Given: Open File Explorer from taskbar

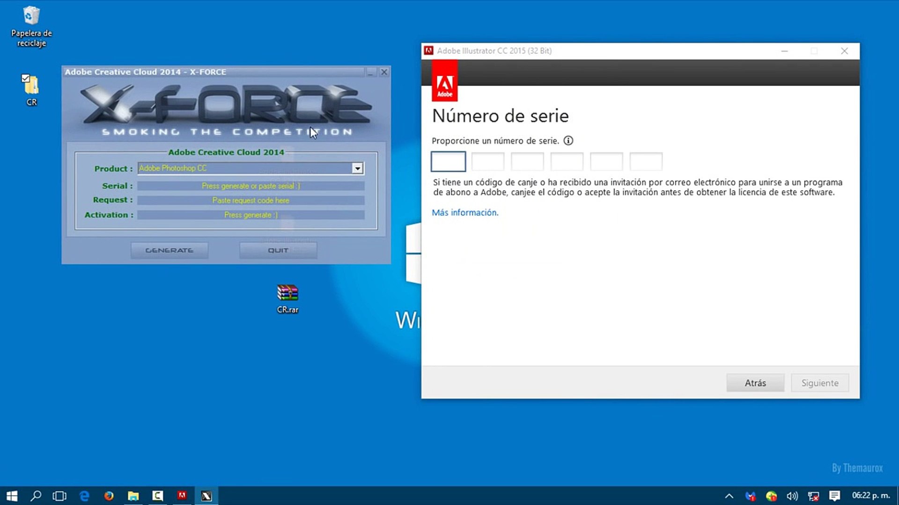Looking at the screenshot, I should coord(133,496).
